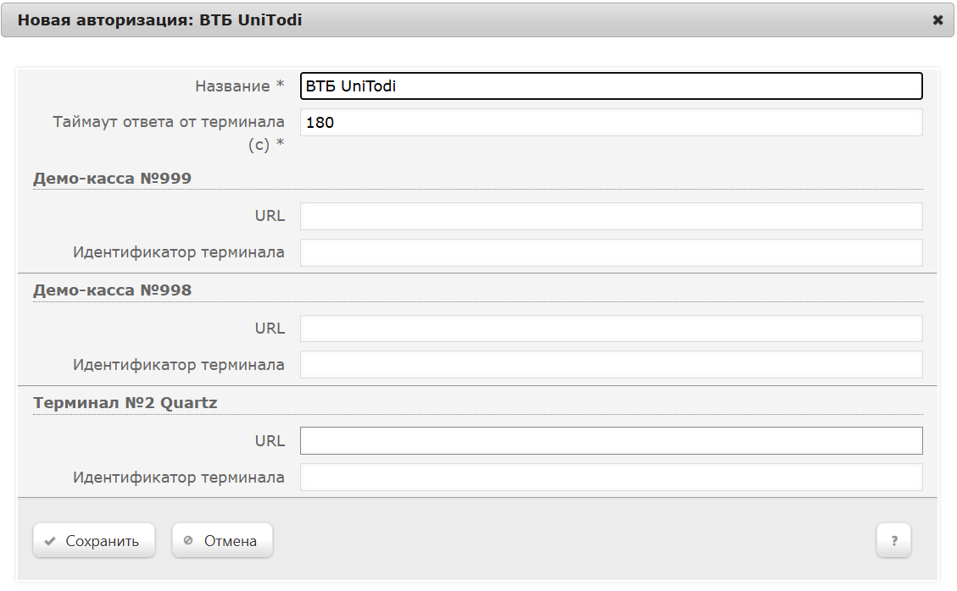Click the Таймаут ответа от терминала label
The height and width of the screenshot is (591, 957).
169,123
